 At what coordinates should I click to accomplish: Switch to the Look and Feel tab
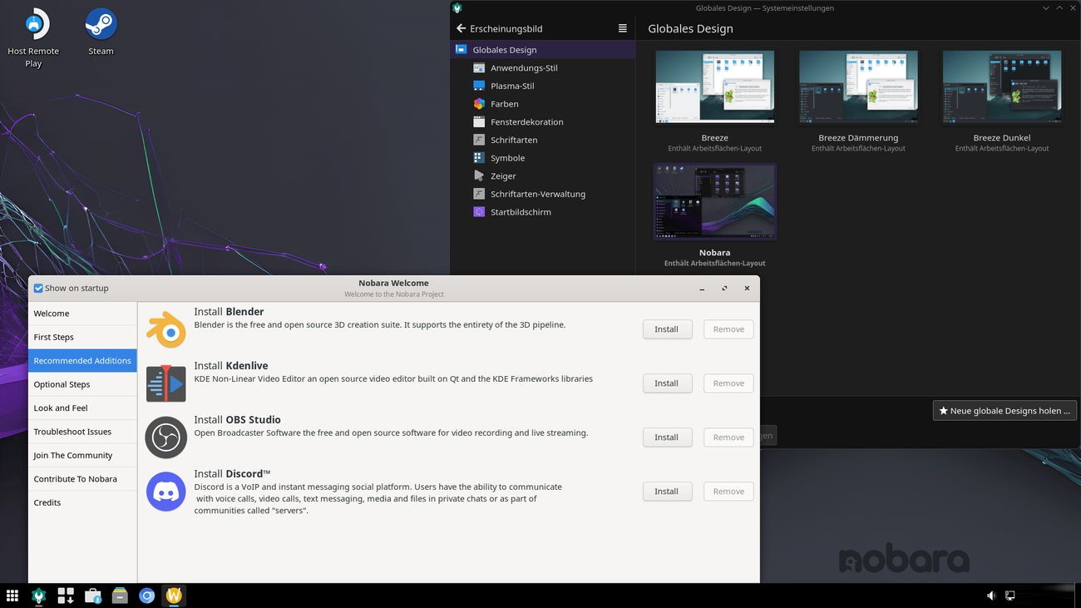(x=82, y=408)
